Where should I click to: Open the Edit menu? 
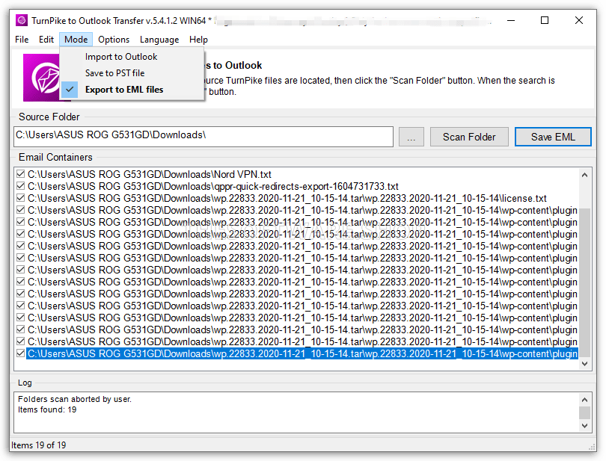coord(46,40)
